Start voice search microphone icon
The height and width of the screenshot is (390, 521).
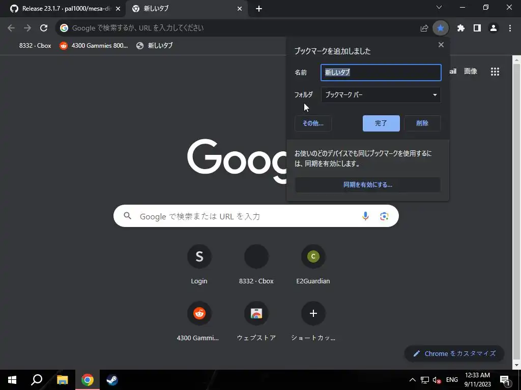pos(365,216)
